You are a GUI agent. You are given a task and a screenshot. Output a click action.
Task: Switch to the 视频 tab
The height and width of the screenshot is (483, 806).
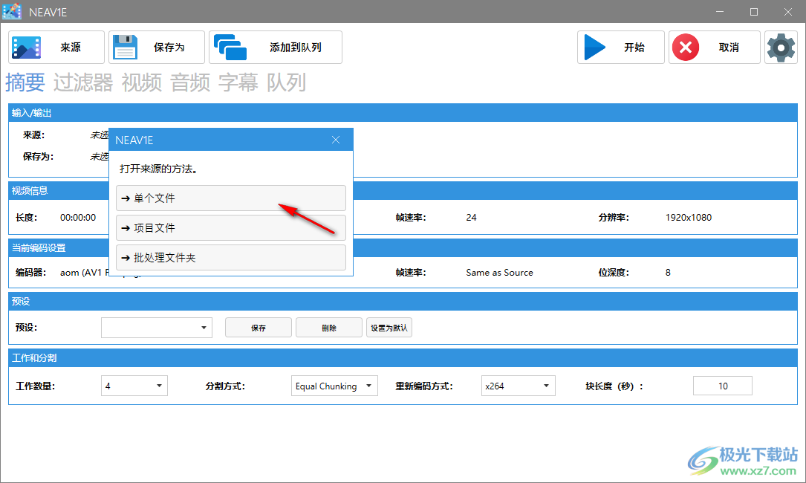(142, 82)
